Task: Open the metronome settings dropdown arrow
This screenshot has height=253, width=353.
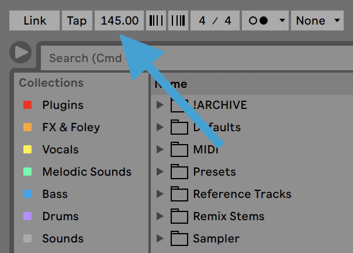Action: coord(282,20)
